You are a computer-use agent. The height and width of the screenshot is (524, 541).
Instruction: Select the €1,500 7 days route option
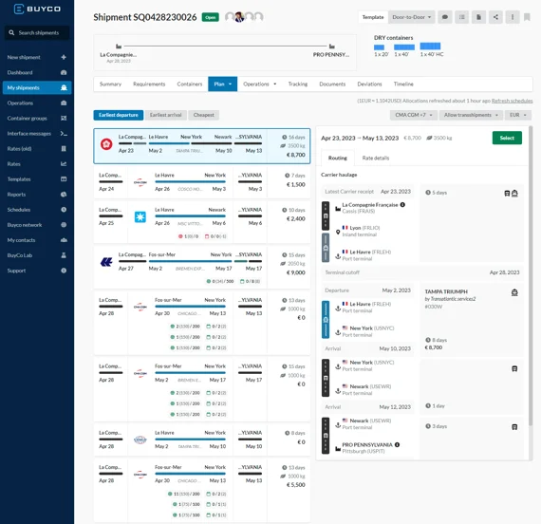[202, 182]
